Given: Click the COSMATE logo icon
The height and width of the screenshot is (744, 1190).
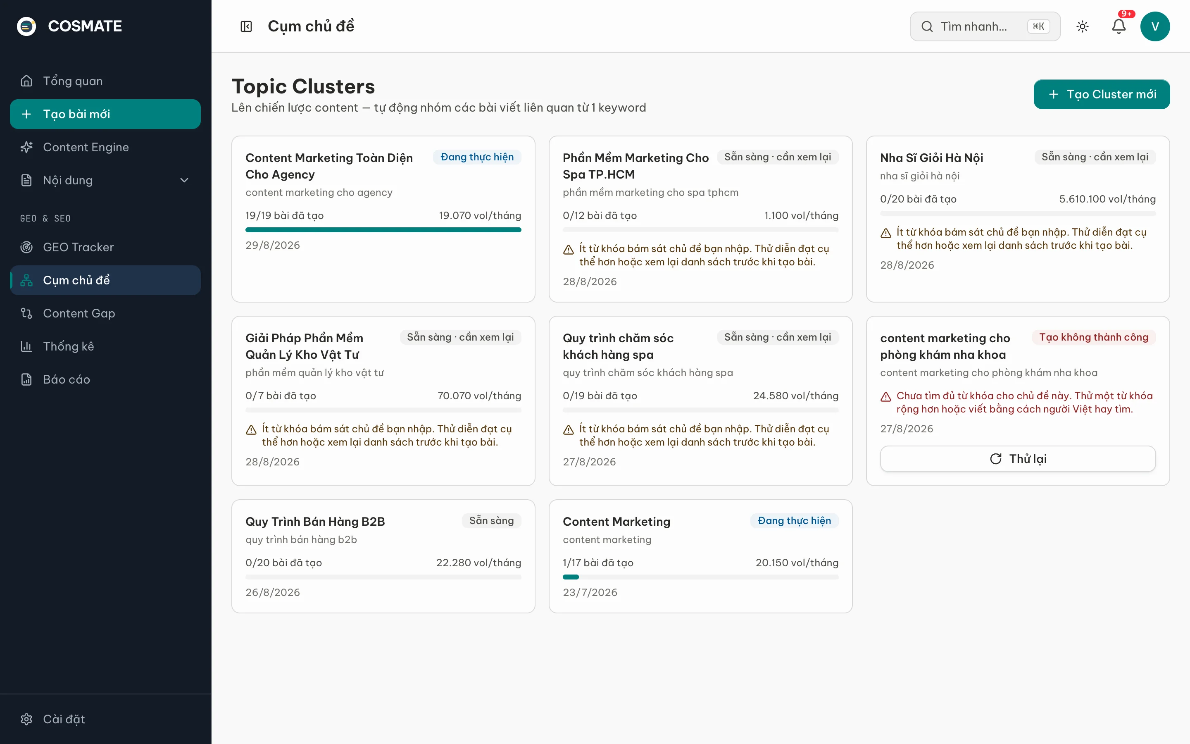Looking at the screenshot, I should [26, 26].
